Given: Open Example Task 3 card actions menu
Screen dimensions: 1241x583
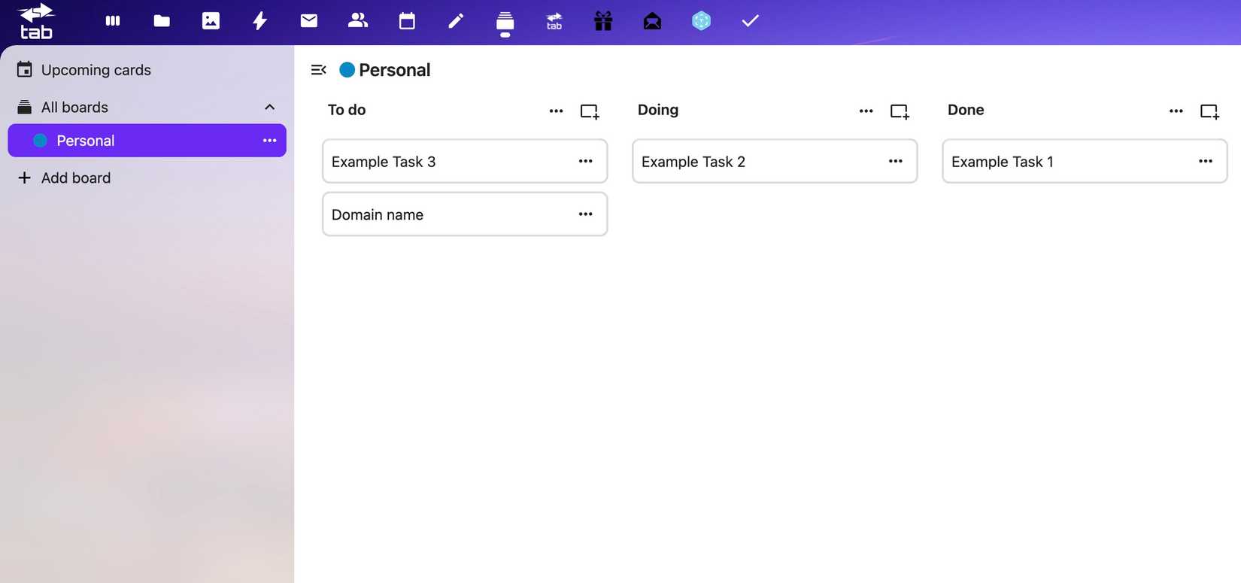Looking at the screenshot, I should click(585, 161).
